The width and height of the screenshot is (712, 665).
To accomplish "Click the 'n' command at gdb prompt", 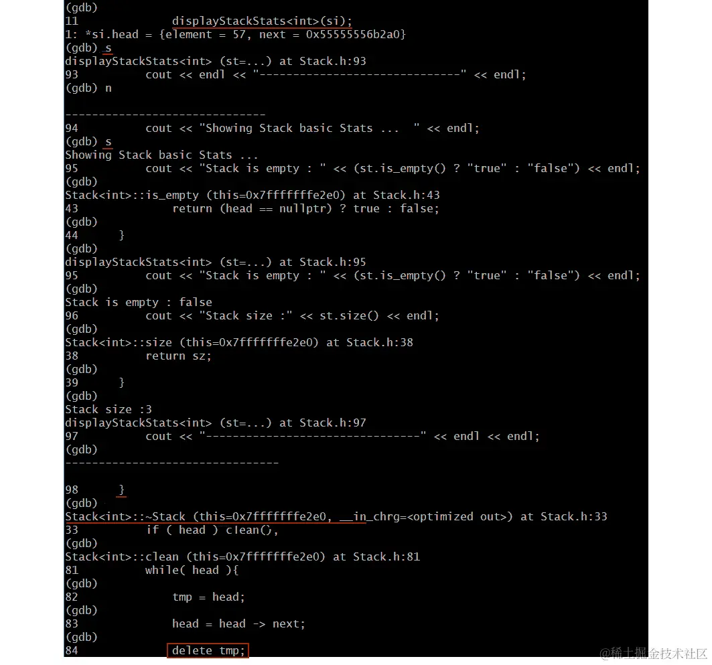I will 108,88.
